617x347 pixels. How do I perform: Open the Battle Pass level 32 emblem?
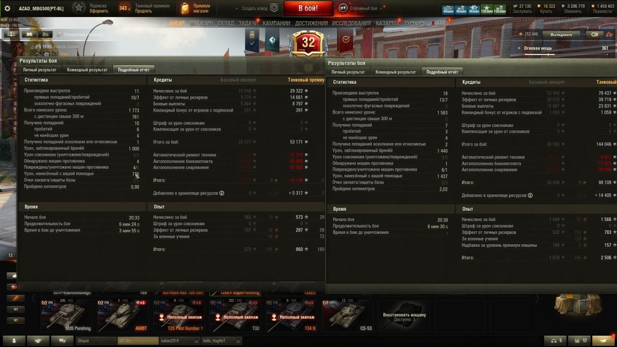(x=308, y=43)
